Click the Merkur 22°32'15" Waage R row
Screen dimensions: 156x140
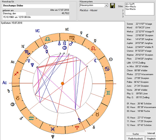(x=140, y=32)
